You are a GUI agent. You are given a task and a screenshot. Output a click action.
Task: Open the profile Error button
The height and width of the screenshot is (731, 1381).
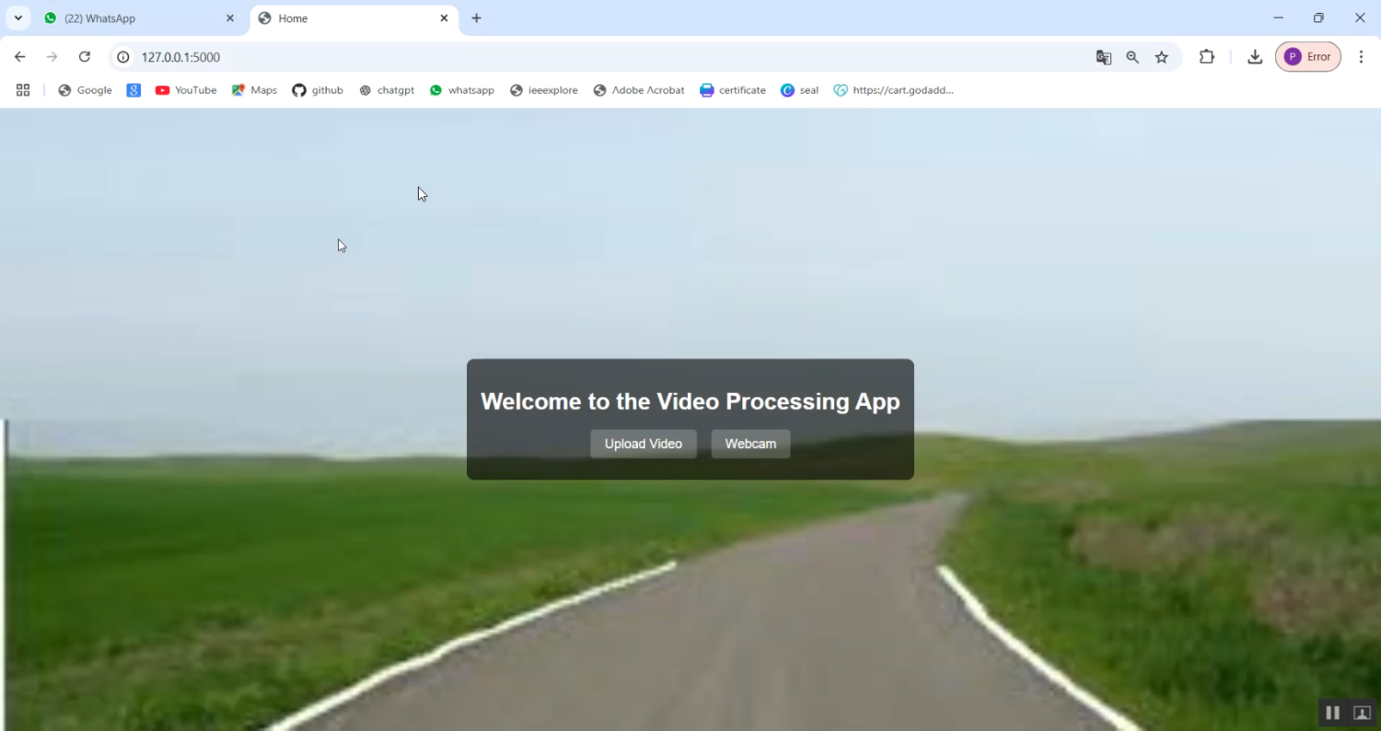click(x=1308, y=57)
